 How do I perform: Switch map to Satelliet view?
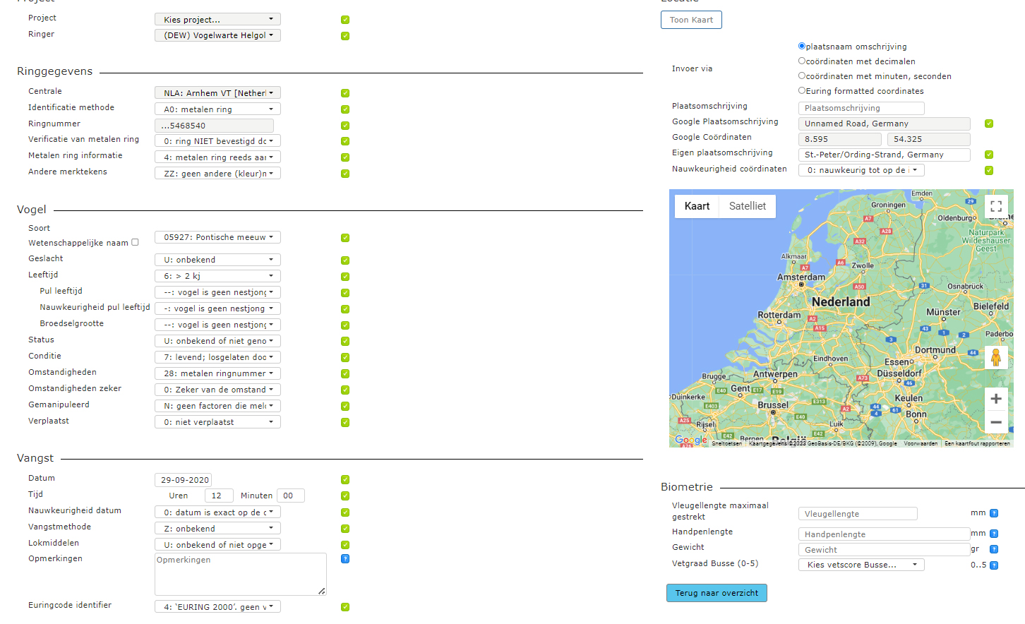747,206
